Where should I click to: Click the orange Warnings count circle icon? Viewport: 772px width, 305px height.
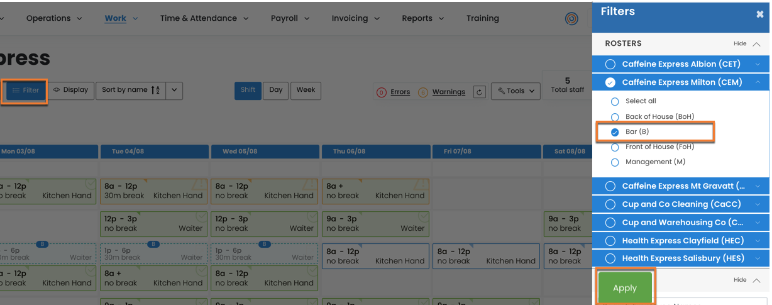click(422, 92)
